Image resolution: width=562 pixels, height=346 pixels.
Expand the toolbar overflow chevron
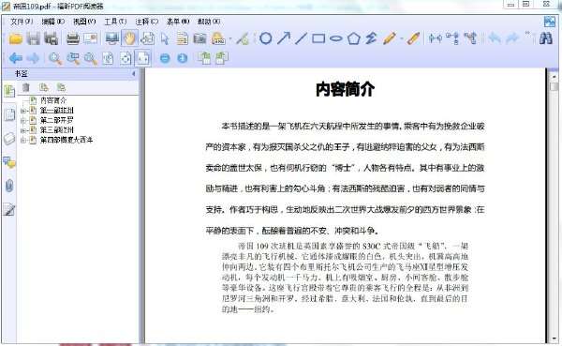527,34
